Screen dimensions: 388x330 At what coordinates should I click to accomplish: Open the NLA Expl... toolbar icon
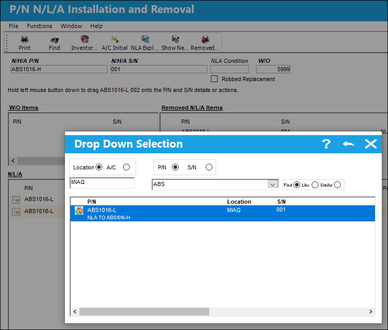145,39
